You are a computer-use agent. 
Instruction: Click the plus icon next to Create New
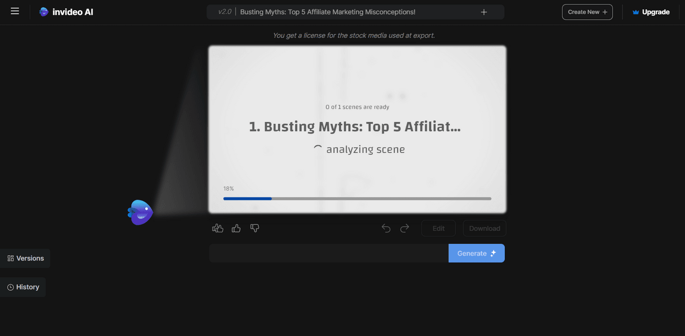(605, 12)
